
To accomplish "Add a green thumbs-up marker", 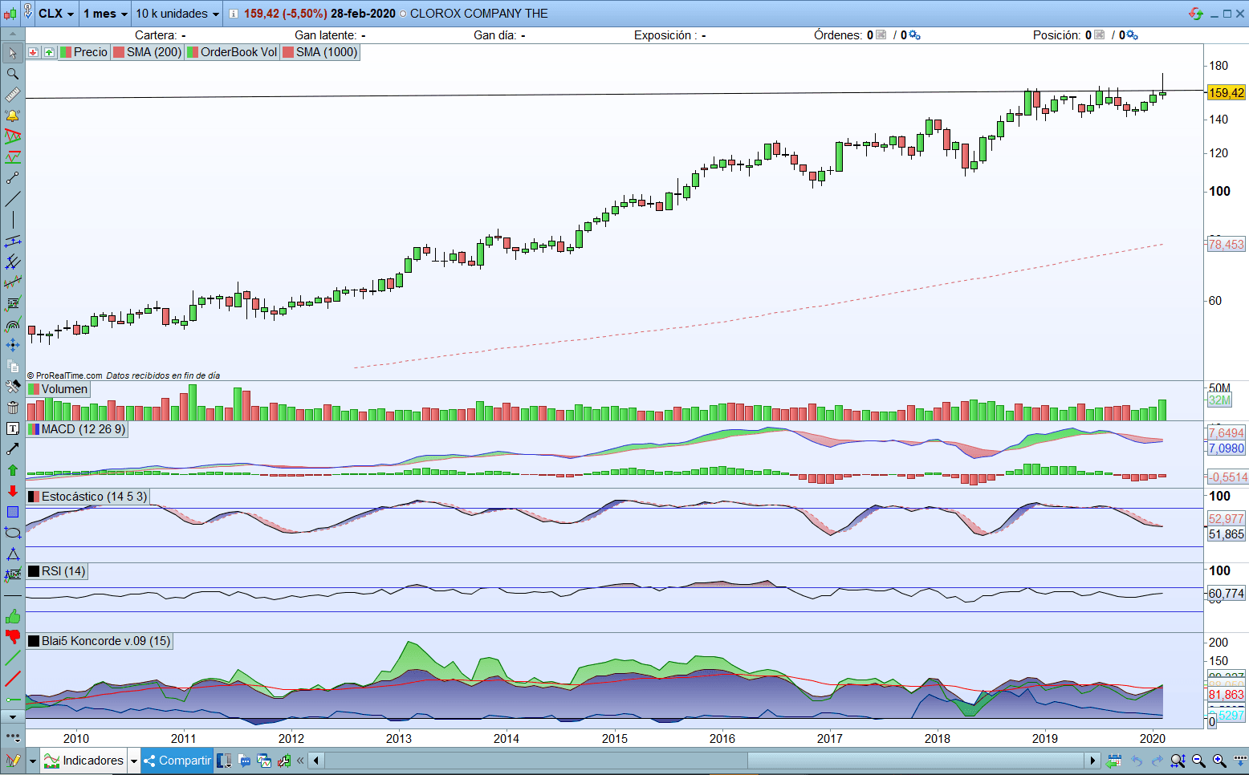I will 12,616.
